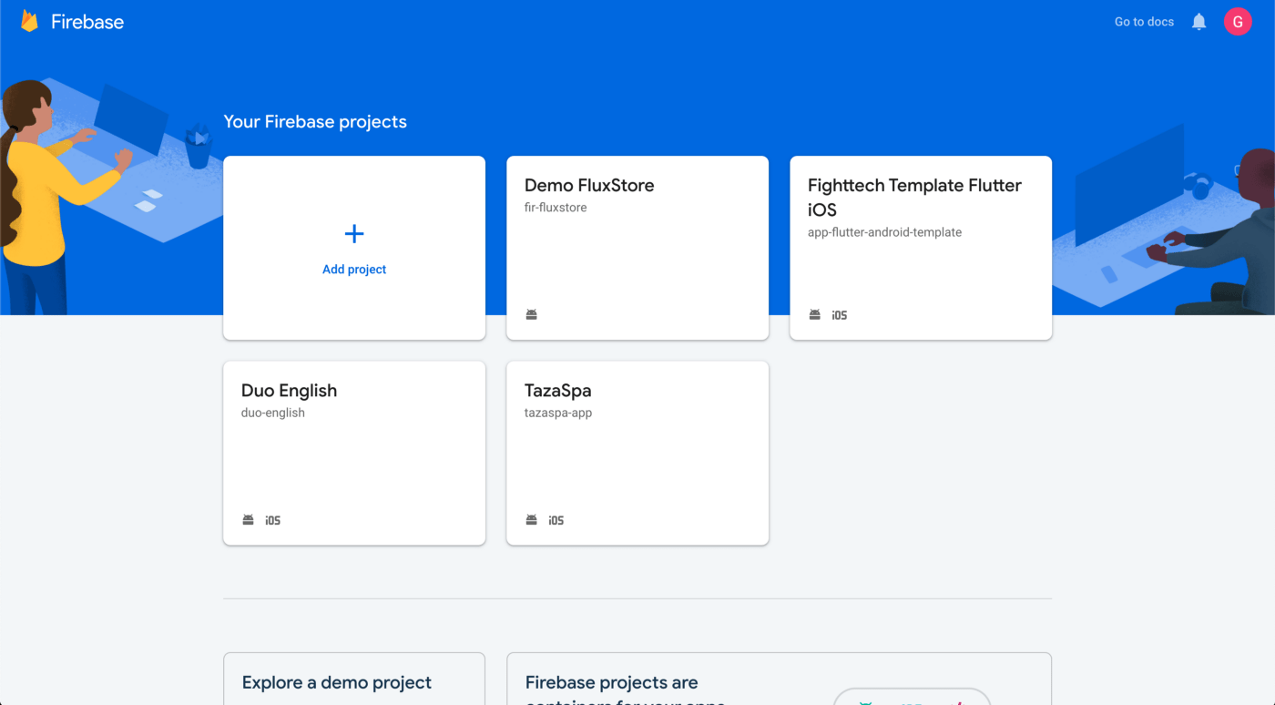
Task: Open the notifications bell
Action: point(1199,22)
